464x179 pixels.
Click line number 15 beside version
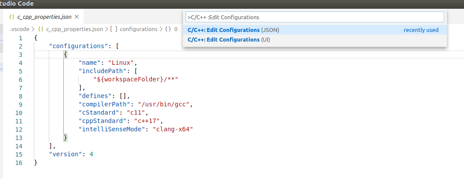[x=19, y=154]
